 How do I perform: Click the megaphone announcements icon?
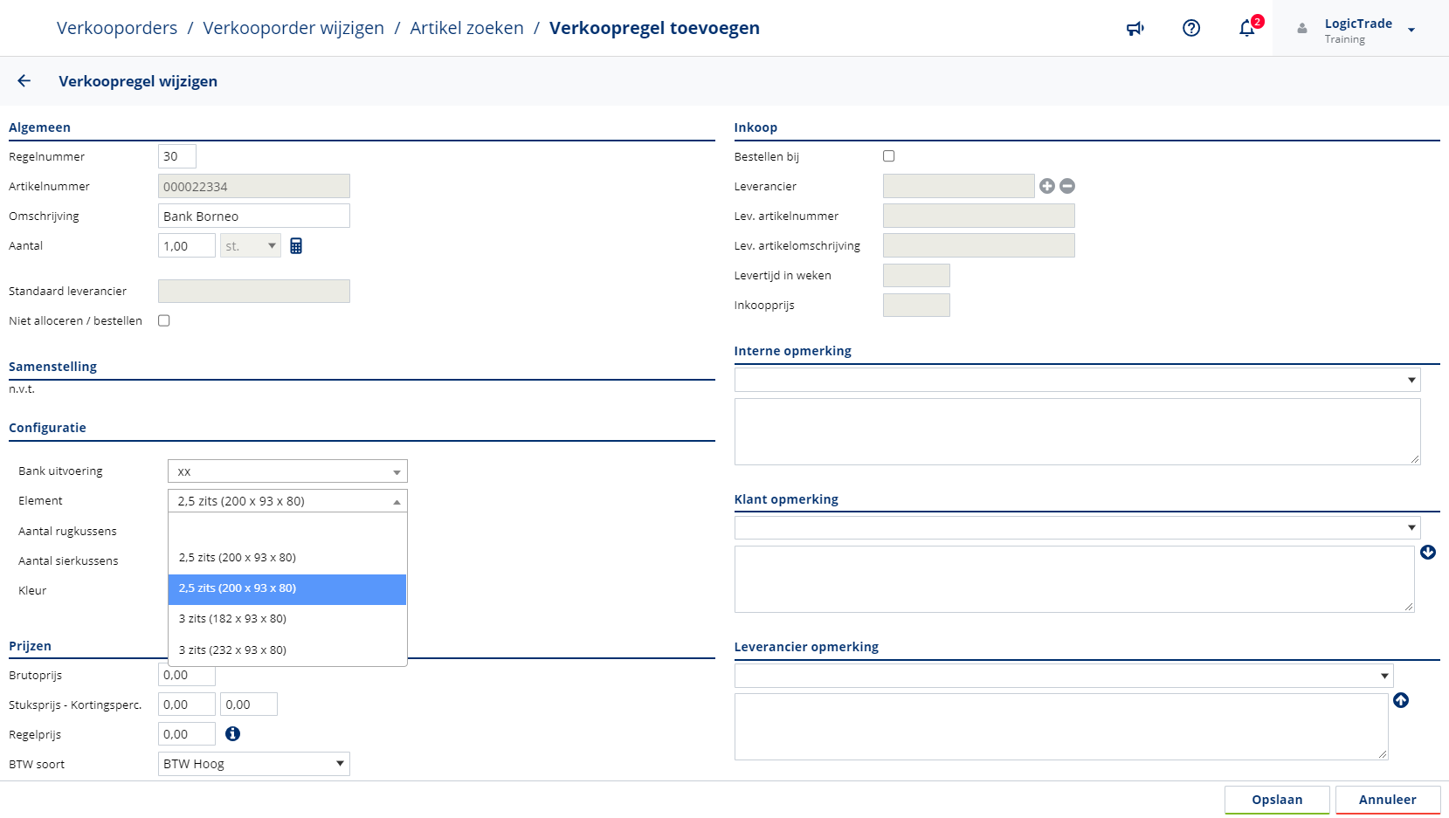tap(1135, 29)
